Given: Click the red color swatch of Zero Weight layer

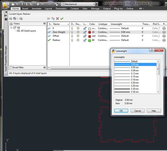Looking at the screenshot, I should 90,32.
